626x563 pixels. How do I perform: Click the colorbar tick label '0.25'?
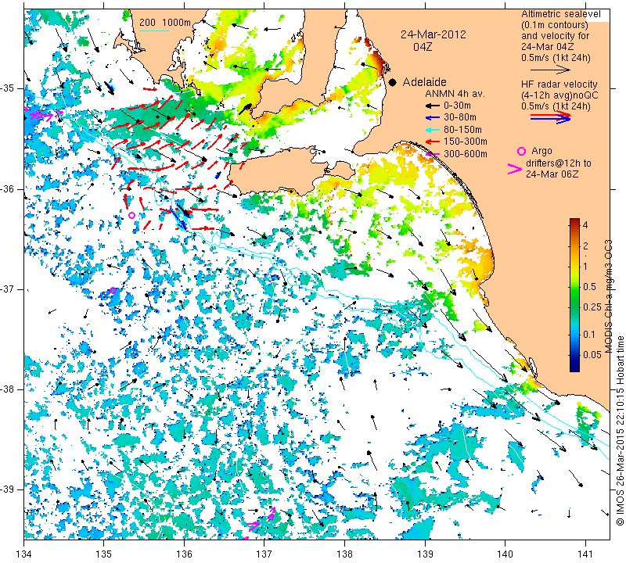592,307
